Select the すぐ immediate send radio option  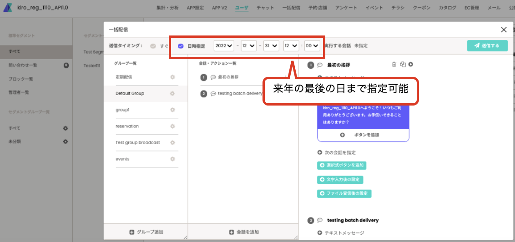(153, 46)
